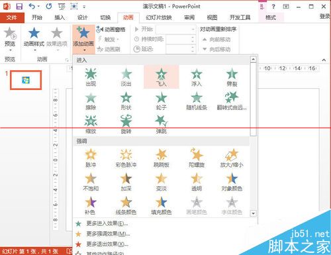Click 向后移动 (Move Later) reorder button
The image size is (331, 255).
click(x=216, y=49)
